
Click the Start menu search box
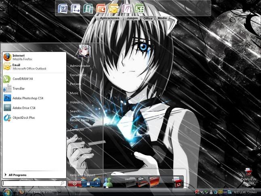point(34,183)
